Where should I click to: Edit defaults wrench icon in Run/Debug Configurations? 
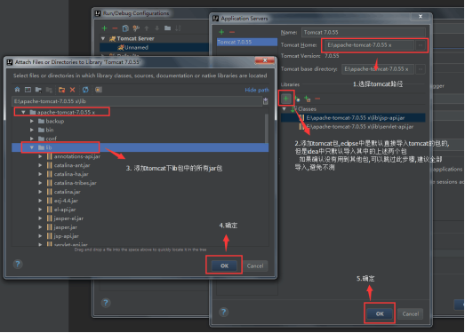(136, 28)
